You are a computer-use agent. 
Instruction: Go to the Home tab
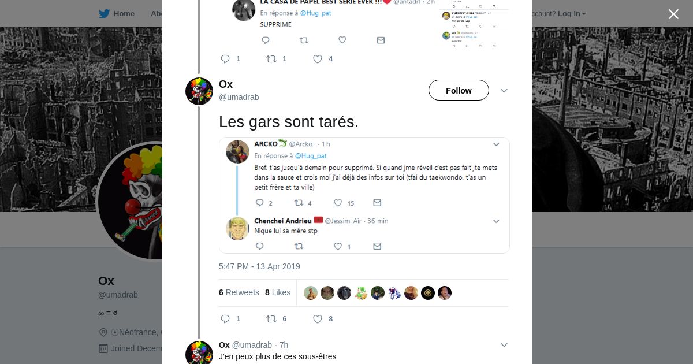tap(124, 14)
